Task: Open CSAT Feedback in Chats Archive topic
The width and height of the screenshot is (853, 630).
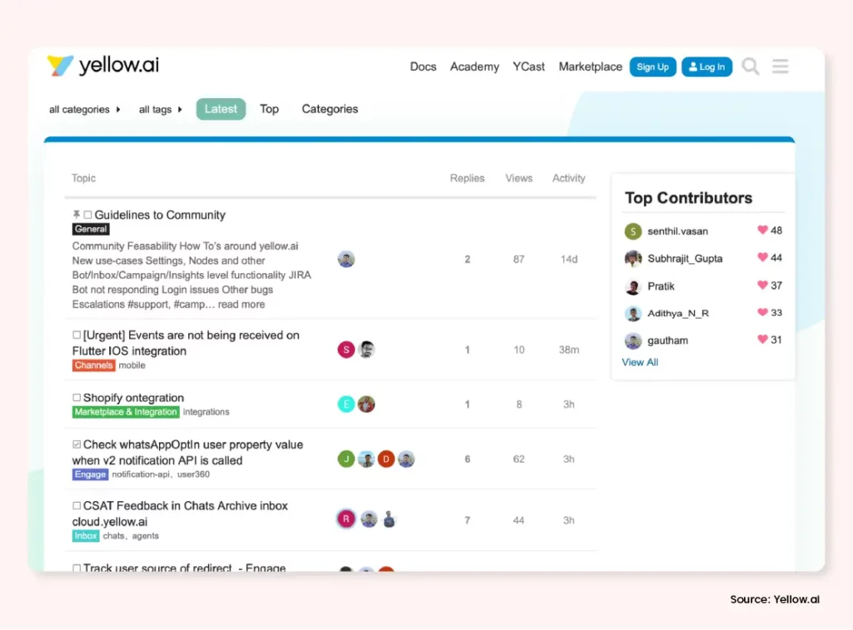Action: 180,513
